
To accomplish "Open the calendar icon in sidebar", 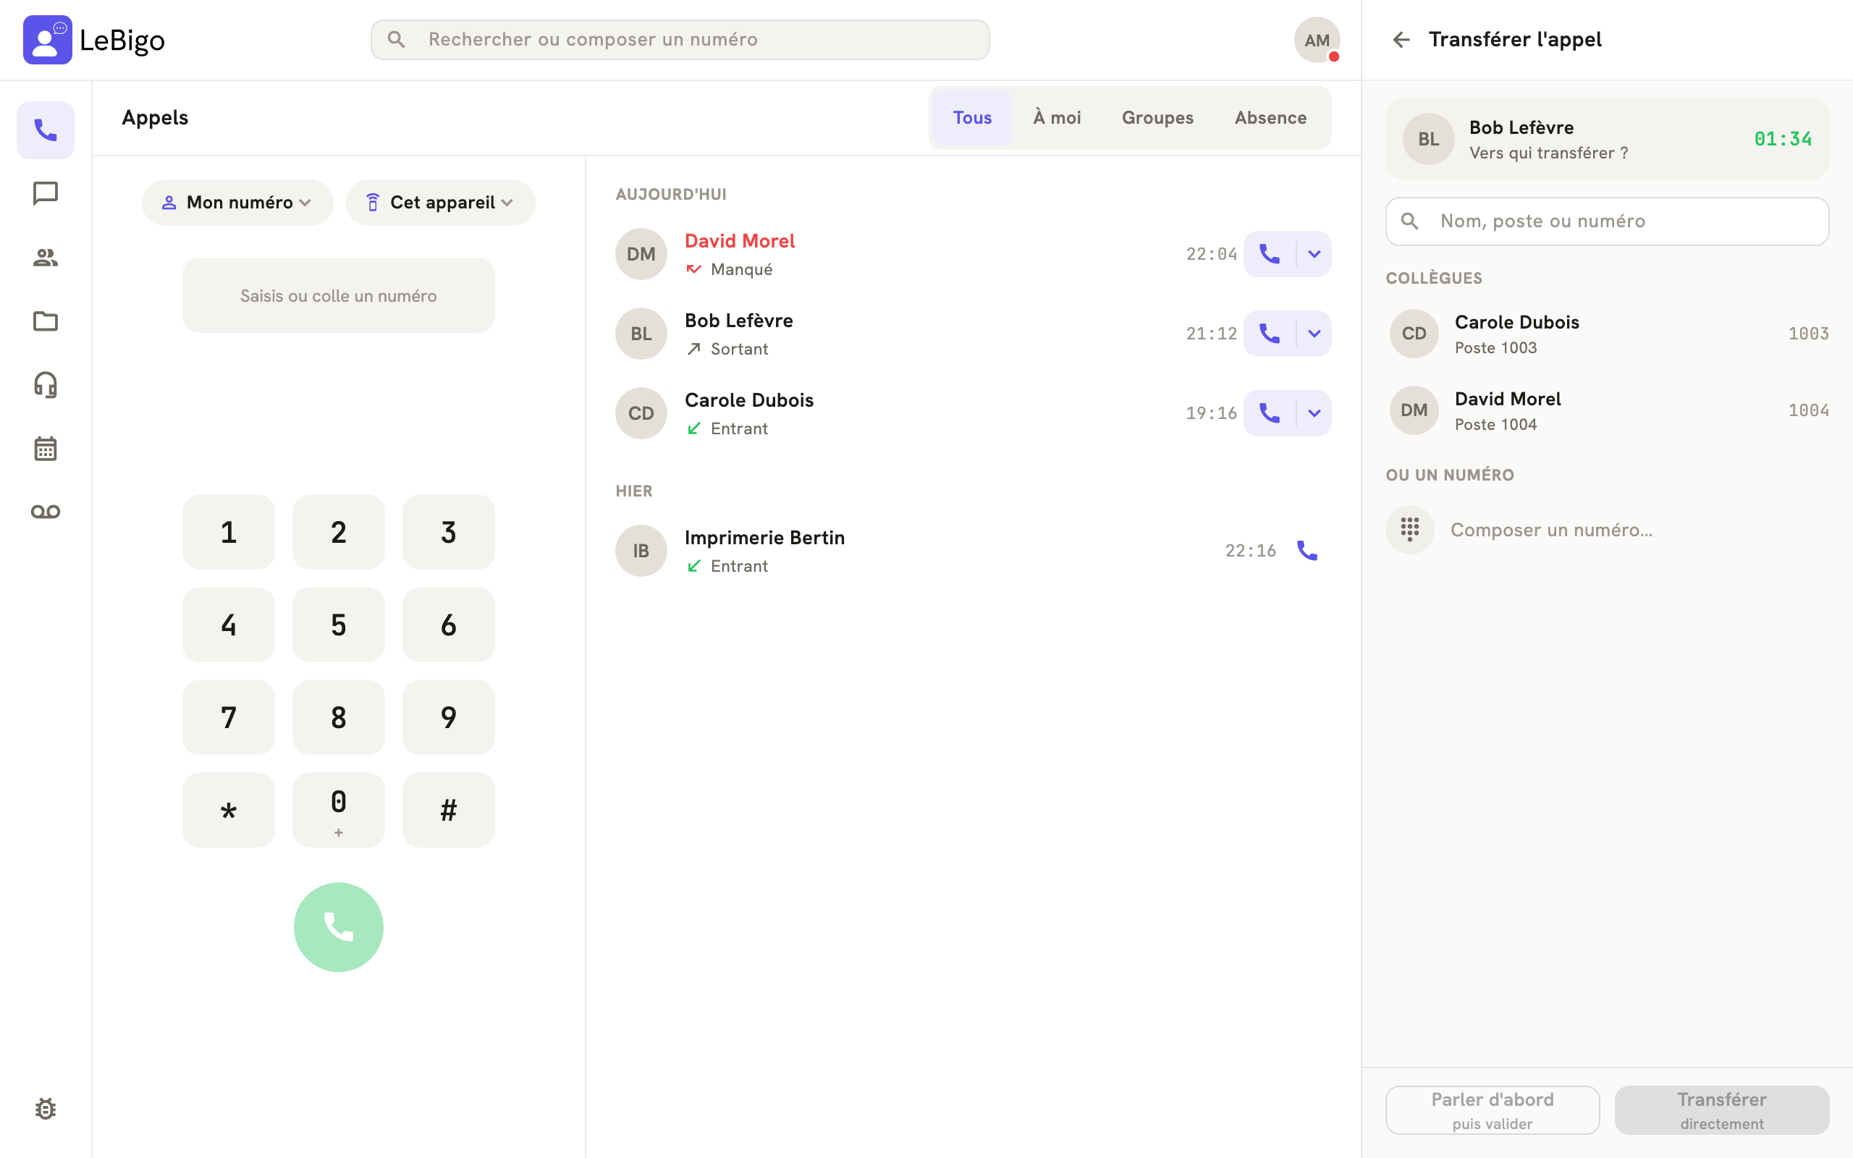I will click(45, 448).
